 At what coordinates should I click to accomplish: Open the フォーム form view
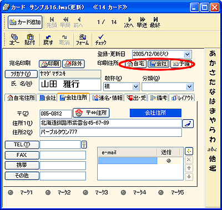[x=83, y=39]
